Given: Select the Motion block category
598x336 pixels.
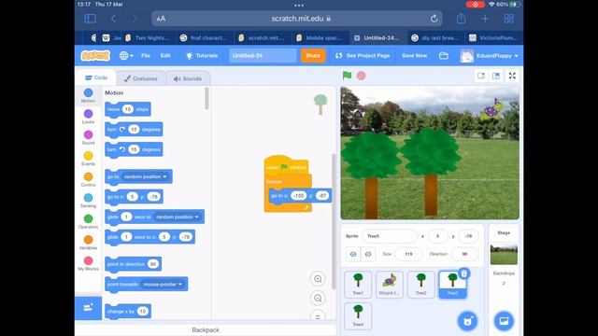Looking at the screenshot, I should pos(88,95).
